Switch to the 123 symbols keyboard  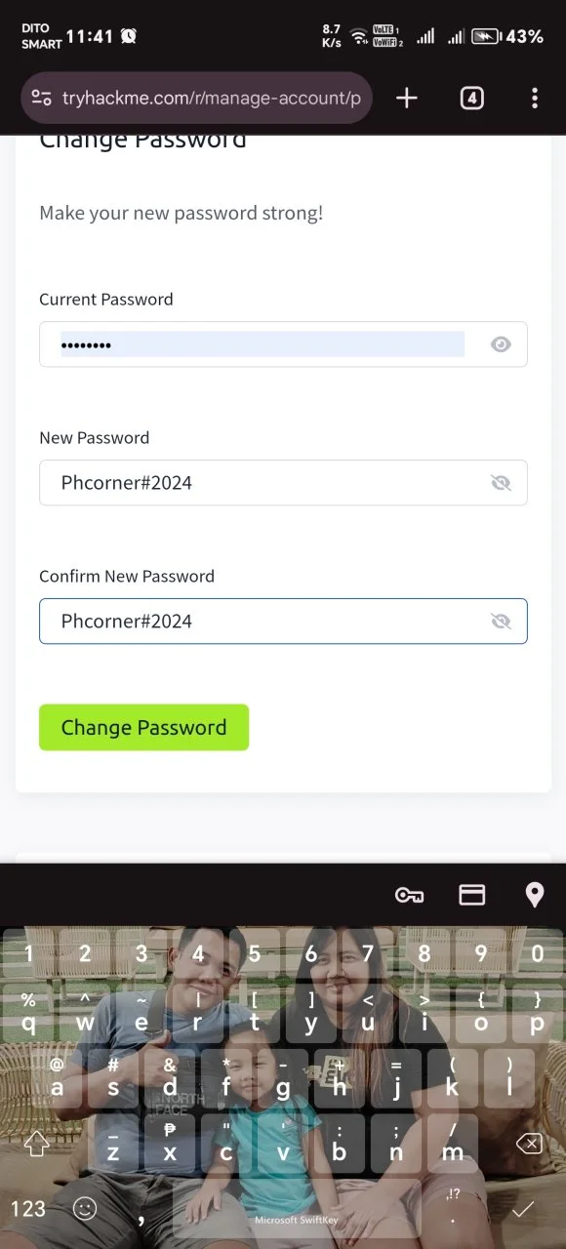pos(28,1209)
